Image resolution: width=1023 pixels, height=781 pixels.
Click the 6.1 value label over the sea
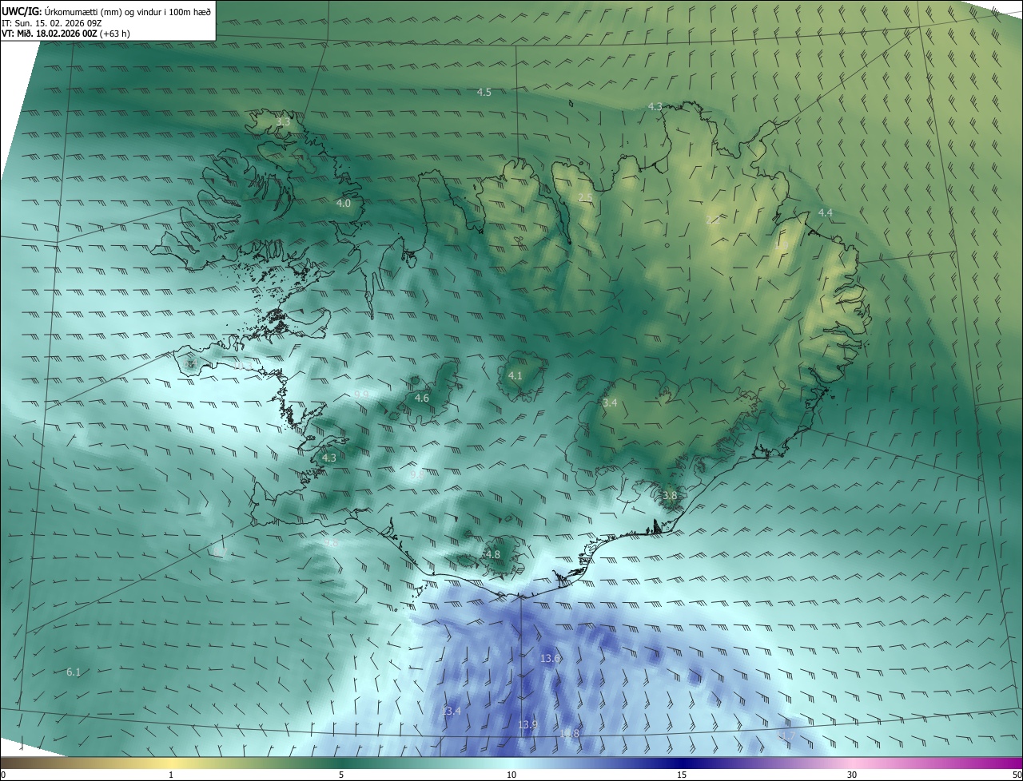(73, 672)
